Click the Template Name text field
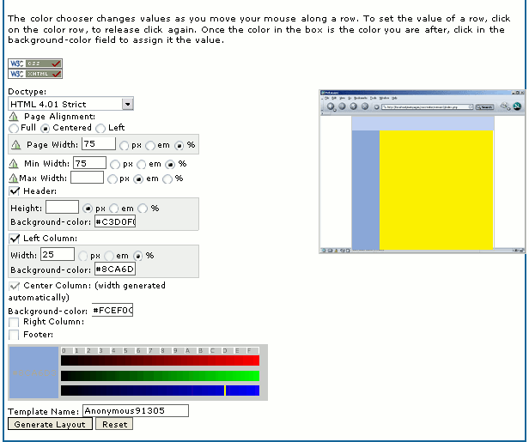 click(x=135, y=411)
